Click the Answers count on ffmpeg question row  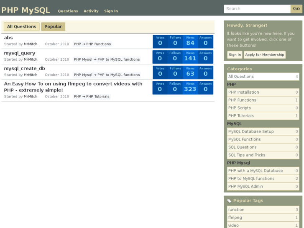205,88
